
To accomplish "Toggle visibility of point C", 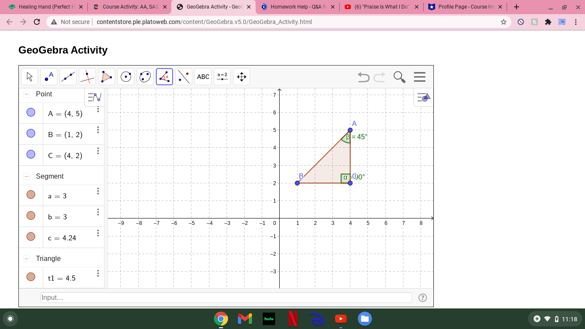I will (31, 154).
